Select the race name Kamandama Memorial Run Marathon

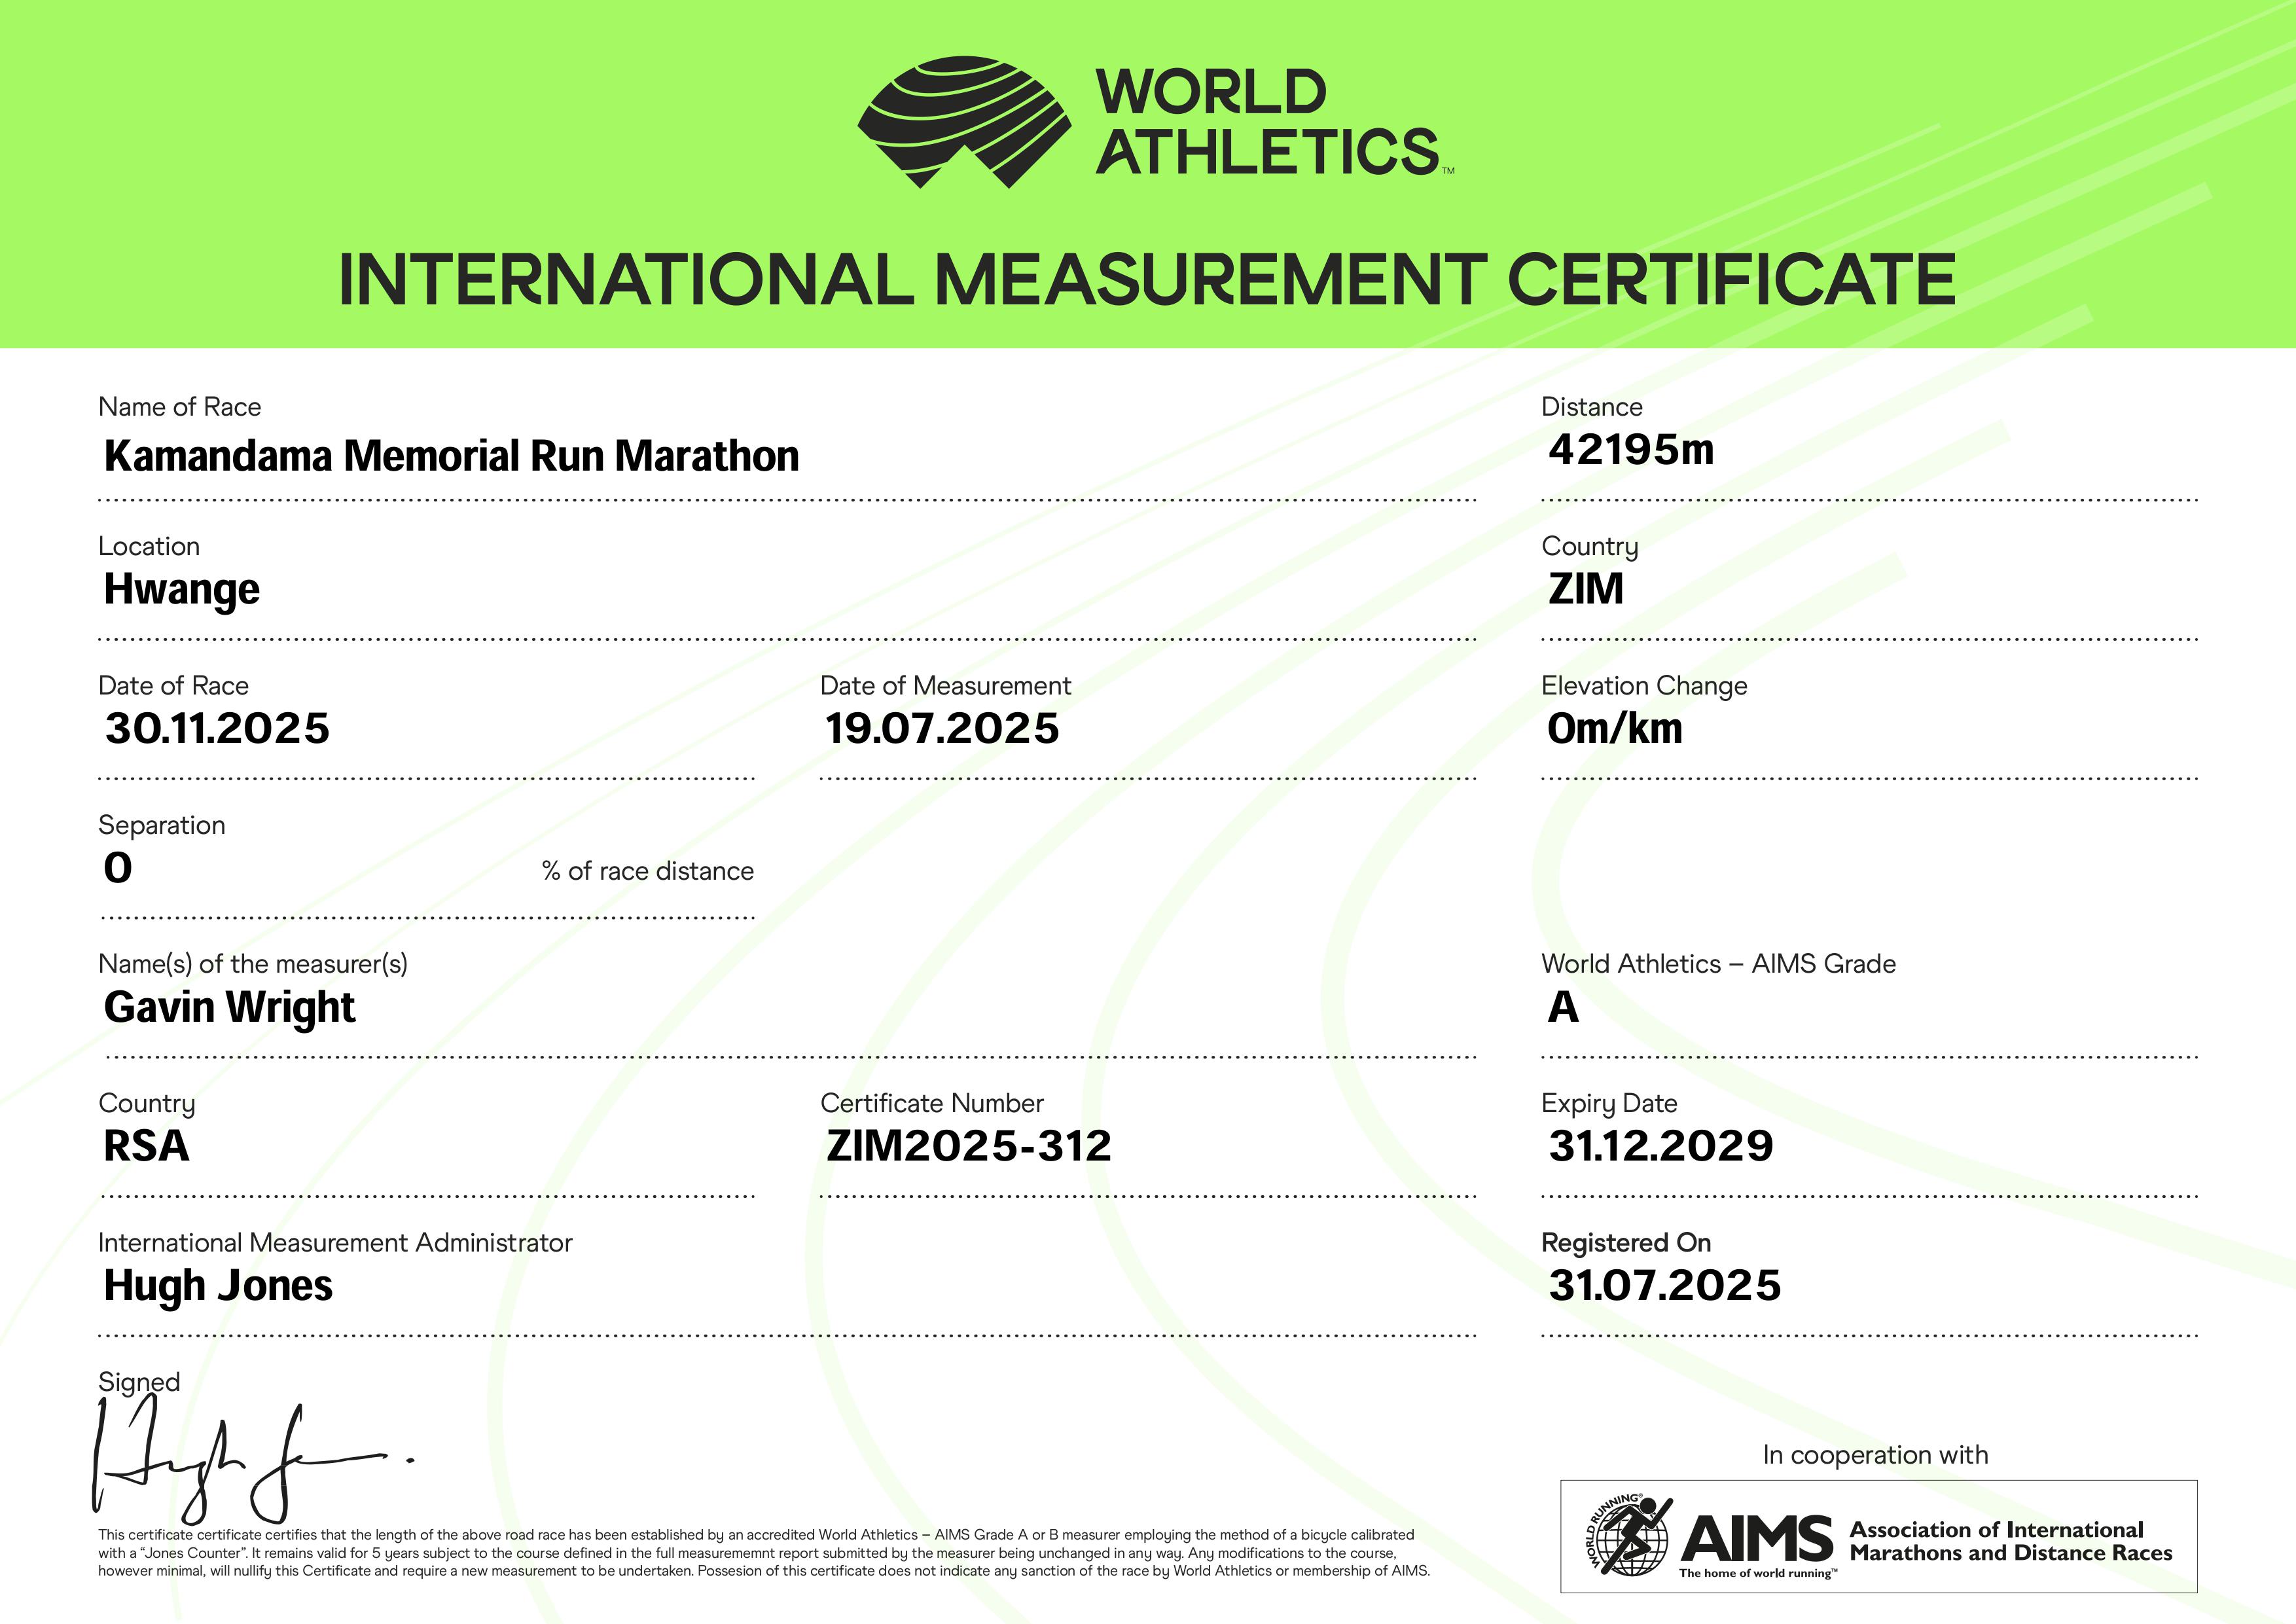(x=451, y=456)
